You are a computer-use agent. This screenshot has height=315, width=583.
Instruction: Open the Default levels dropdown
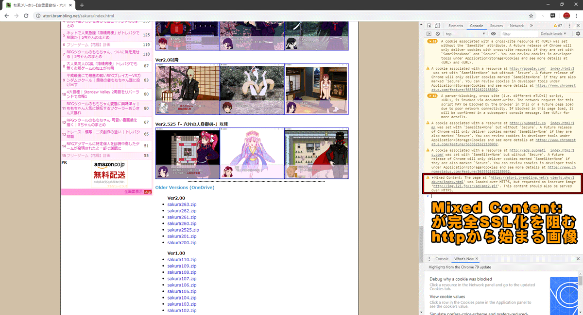pos(553,34)
